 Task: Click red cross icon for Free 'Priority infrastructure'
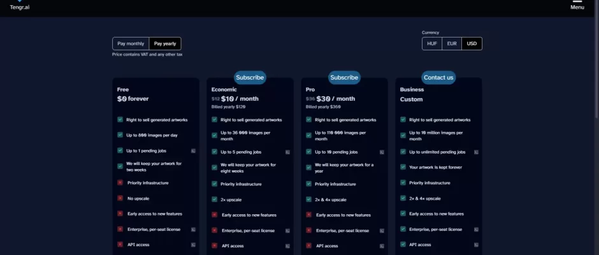point(120,183)
